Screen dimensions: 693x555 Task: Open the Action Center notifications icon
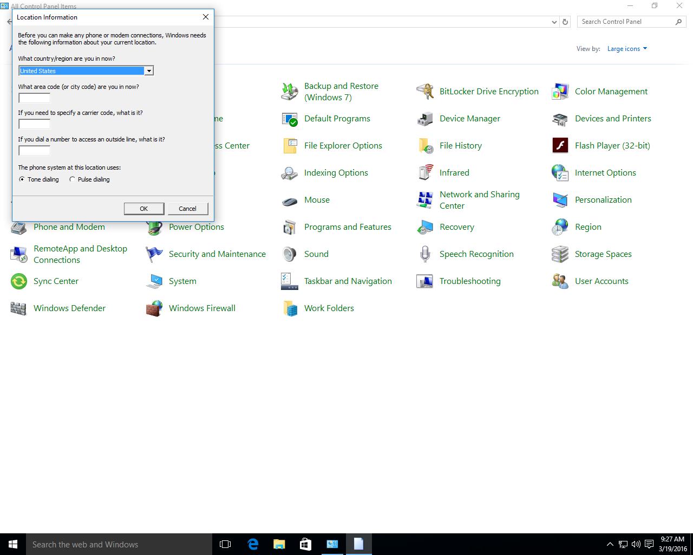point(649,544)
